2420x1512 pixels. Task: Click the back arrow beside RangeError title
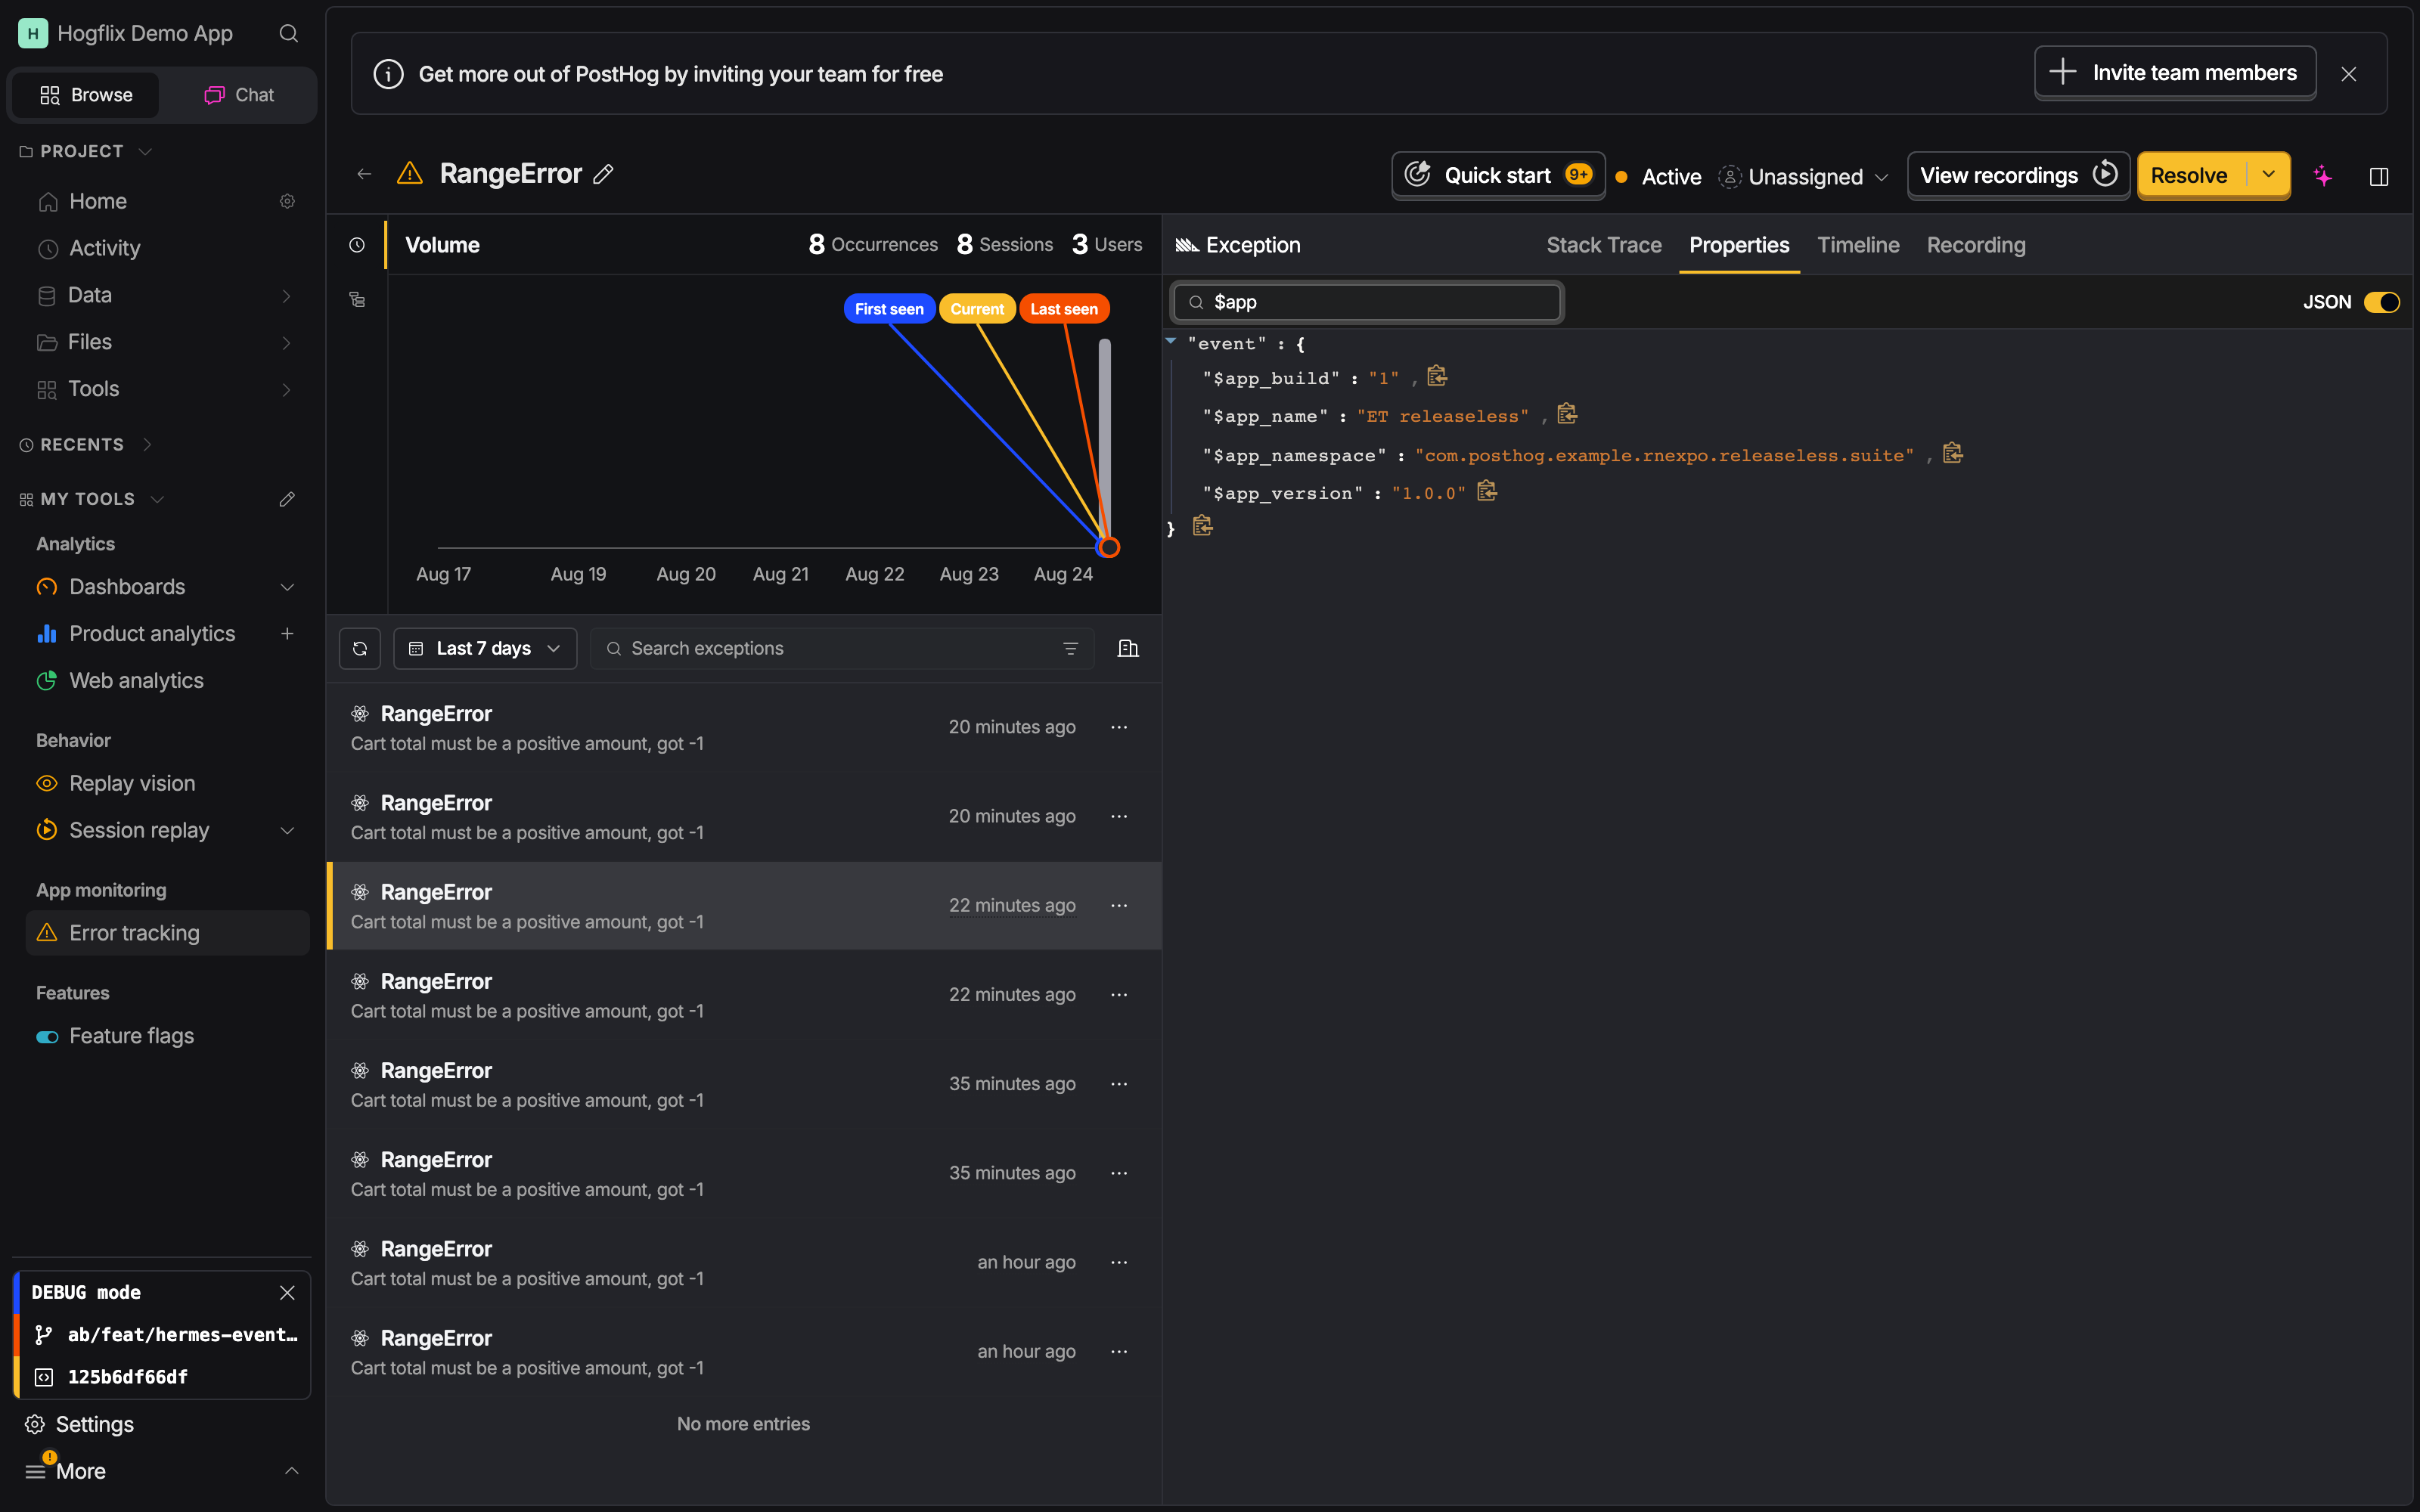point(364,174)
